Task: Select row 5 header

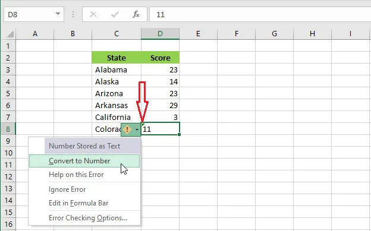Action: tap(8, 93)
